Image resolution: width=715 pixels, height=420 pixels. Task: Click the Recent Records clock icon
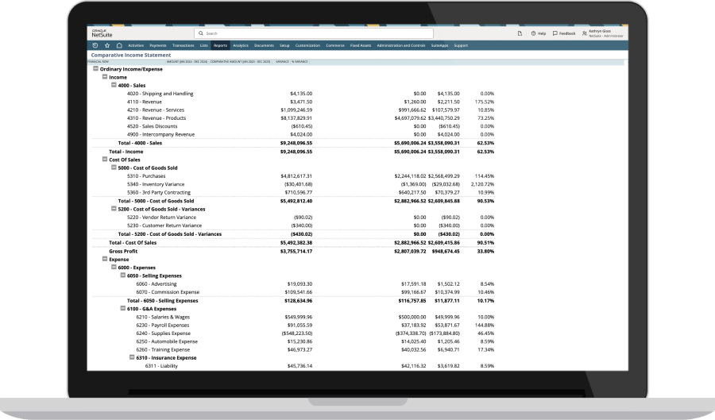pyautogui.click(x=95, y=45)
